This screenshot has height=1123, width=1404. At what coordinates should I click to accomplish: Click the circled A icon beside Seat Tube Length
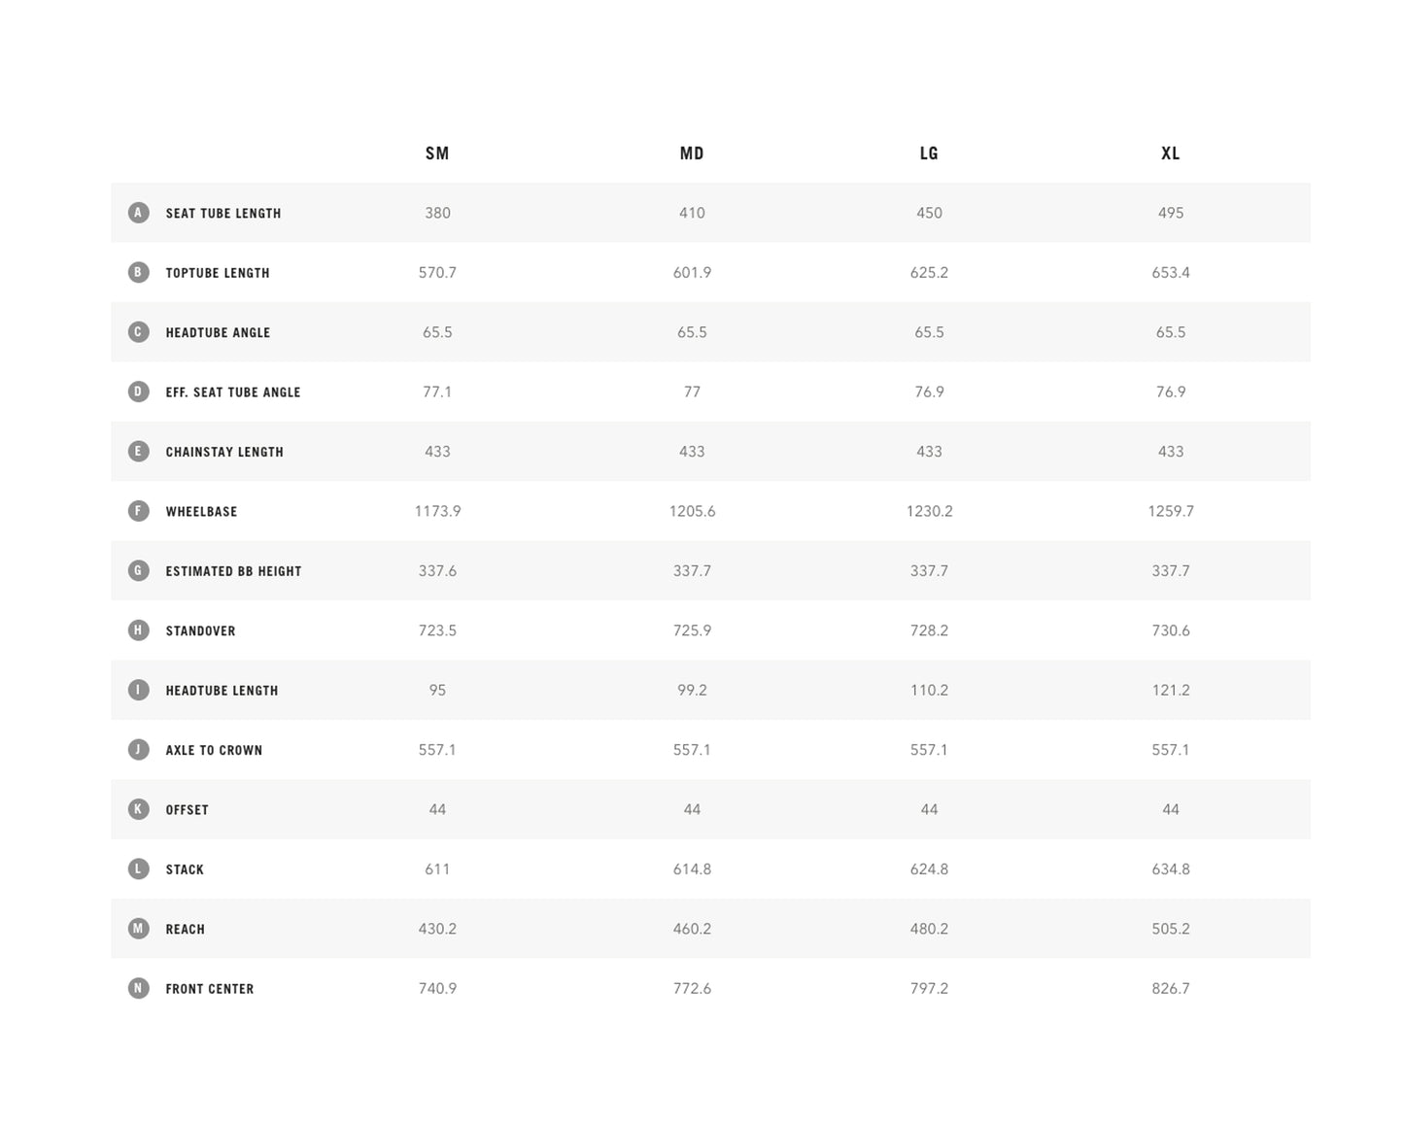(x=138, y=213)
